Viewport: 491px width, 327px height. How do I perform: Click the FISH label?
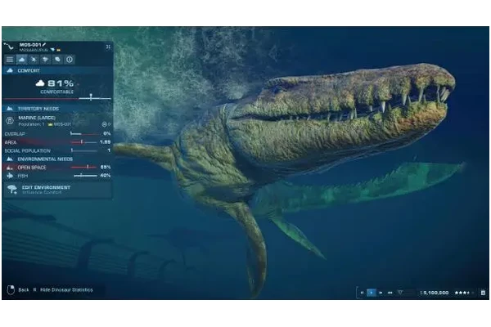pyautogui.click(x=23, y=176)
